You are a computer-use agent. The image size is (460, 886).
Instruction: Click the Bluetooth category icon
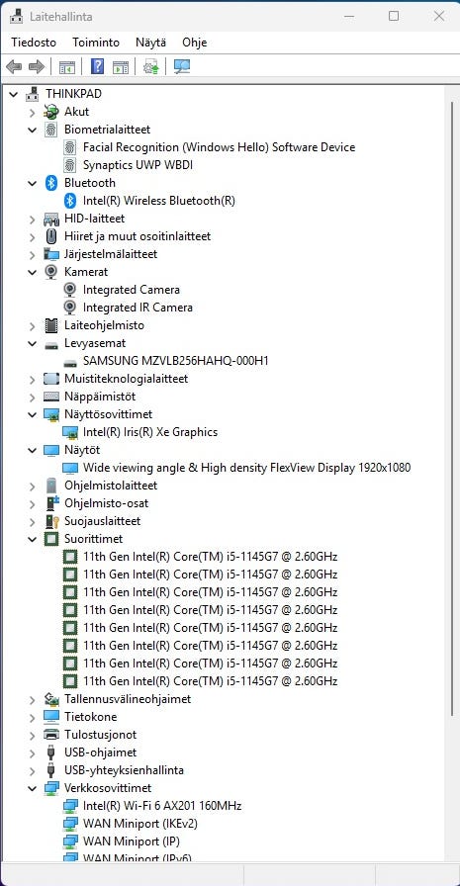pos(51,183)
